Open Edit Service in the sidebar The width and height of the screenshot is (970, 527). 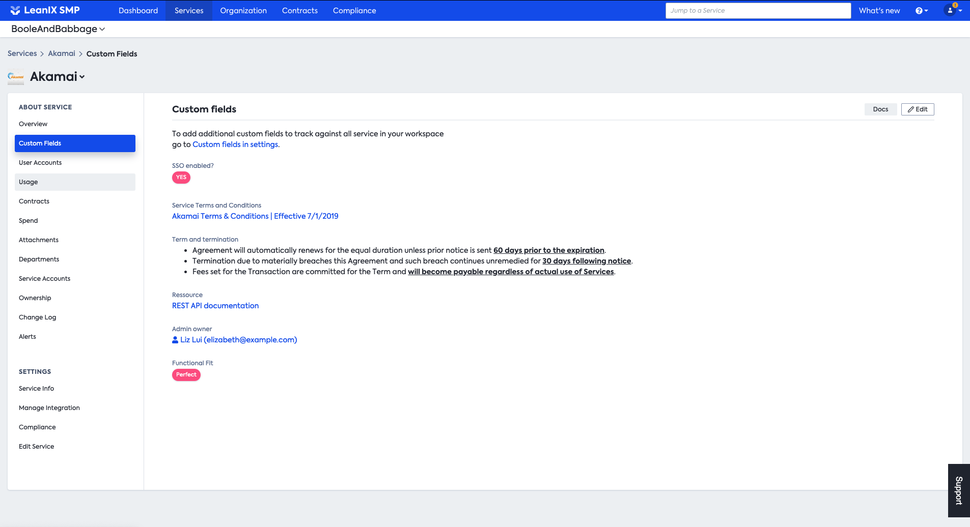pyautogui.click(x=75, y=447)
